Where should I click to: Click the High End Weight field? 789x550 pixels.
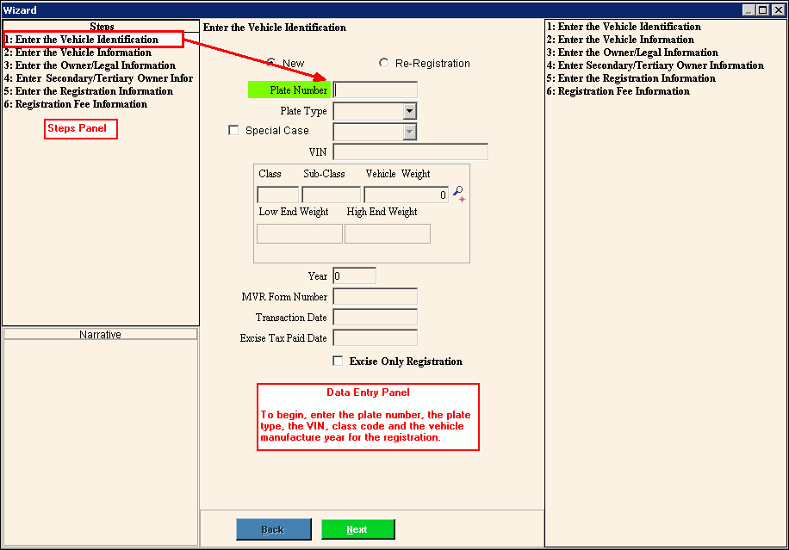tap(388, 234)
